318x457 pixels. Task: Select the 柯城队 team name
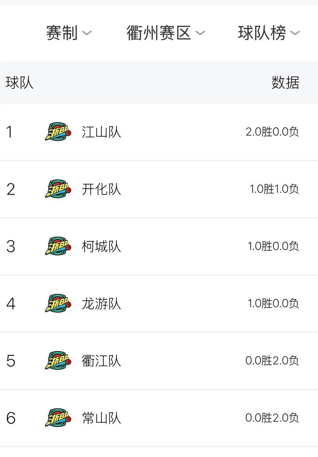pyautogui.click(x=101, y=246)
